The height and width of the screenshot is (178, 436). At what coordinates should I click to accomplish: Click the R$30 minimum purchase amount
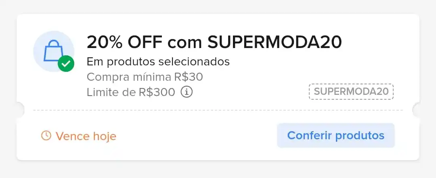click(x=189, y=77)
